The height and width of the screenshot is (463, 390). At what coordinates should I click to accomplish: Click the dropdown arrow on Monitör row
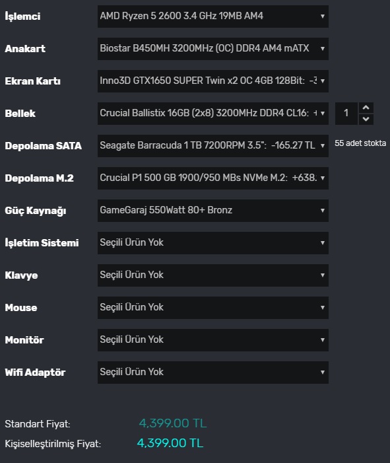(323, 340)
